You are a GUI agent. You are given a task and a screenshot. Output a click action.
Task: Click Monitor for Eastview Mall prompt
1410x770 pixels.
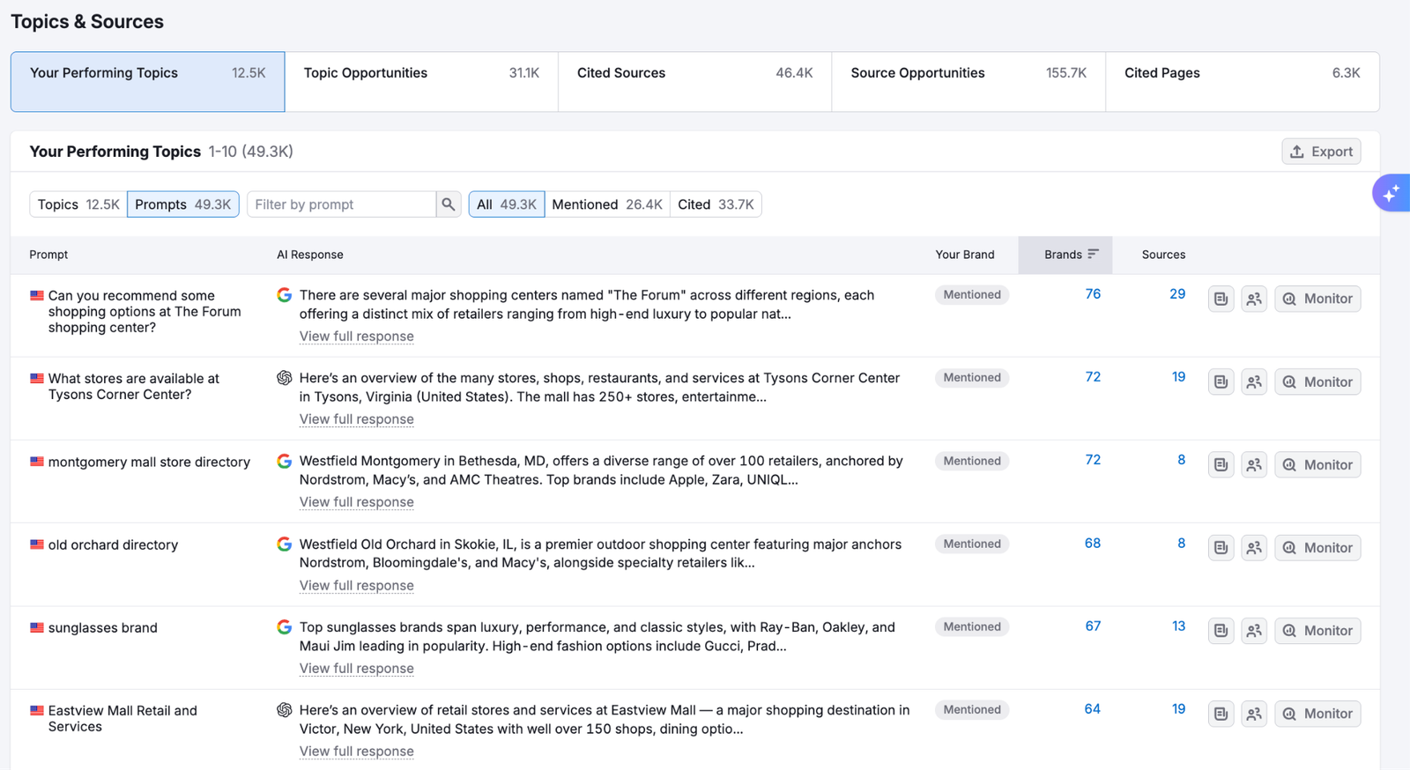(x=1317, y=714)
